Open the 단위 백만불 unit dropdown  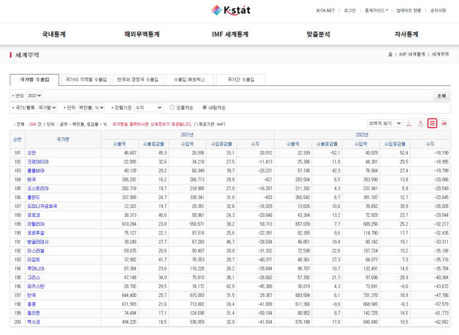(x=91, y=108)
